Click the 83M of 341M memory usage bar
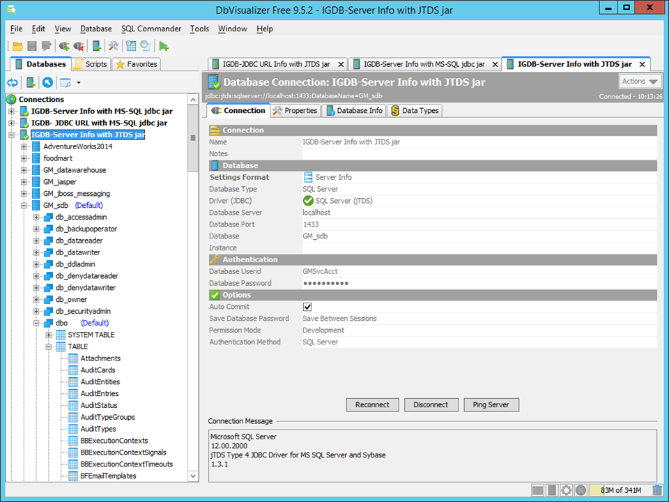The image size is (669, 502). (620, 490)
